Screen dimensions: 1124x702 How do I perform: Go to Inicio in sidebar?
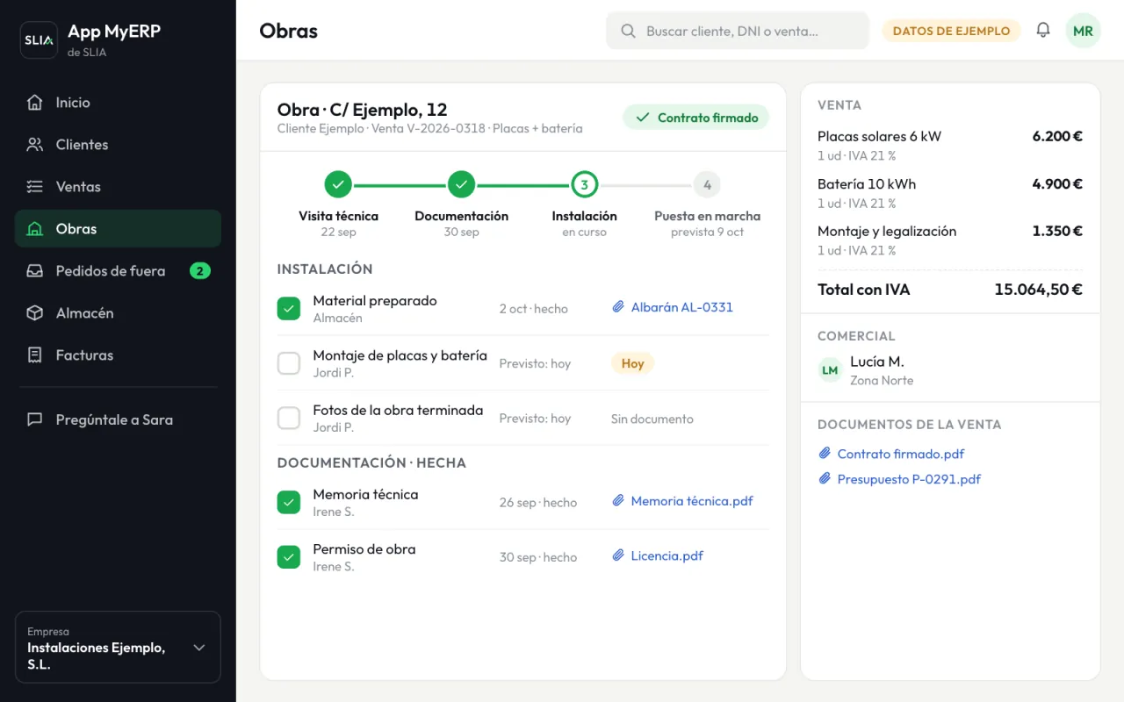[x=118, y=103]
